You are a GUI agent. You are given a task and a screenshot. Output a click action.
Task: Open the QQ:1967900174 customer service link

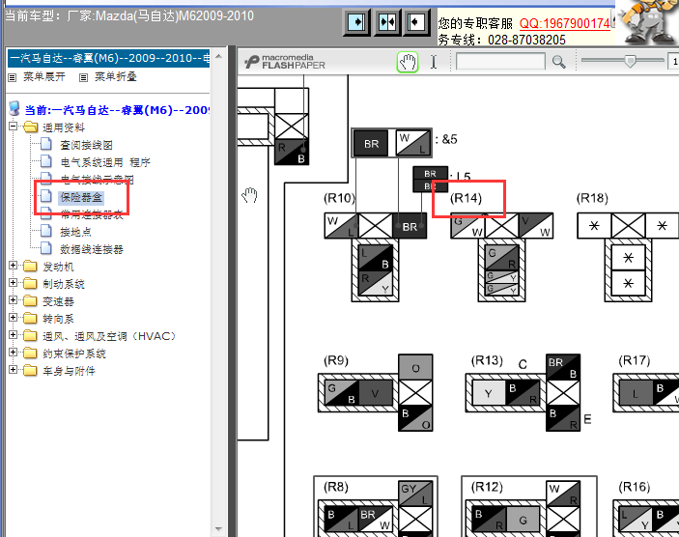point(565,23)
